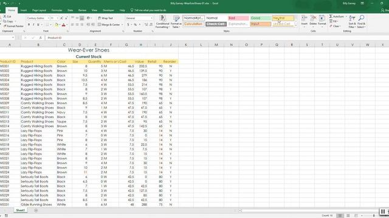Activate the Format Painter
This screenshot has width=389, height=218.
pos(13,26)
